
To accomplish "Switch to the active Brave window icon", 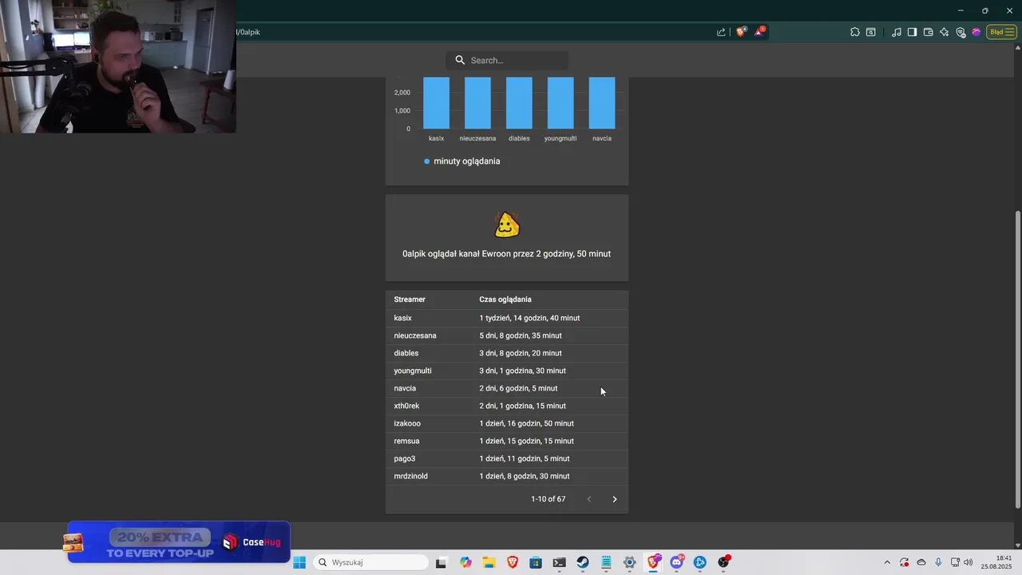I will tap(654, 562).
